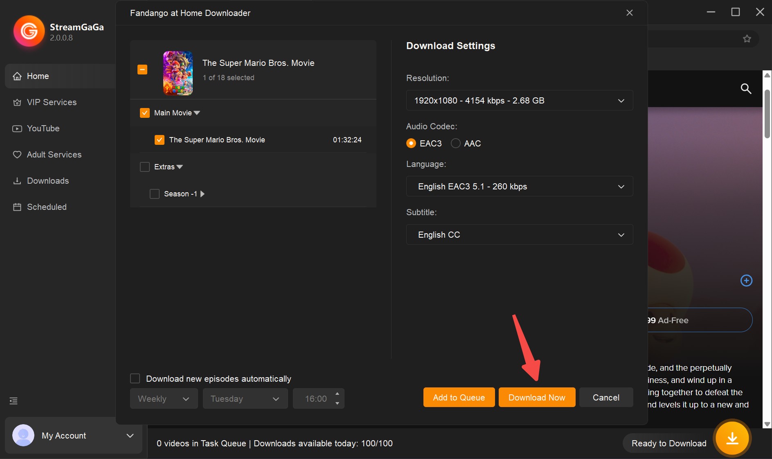Screen dimensions: 772x459
Task: Click the bookmark star icon in address bar
Action: 747,39
